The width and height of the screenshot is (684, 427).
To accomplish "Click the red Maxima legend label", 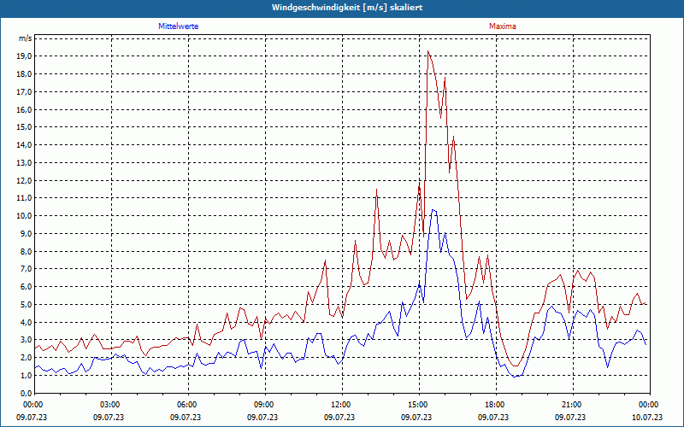I will pyautogui.click(x=503, y=26).
